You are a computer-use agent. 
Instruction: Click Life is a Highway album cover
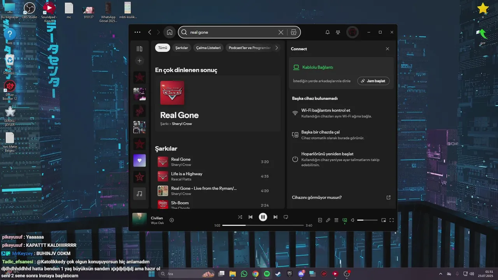pyautogui.click(x=163, y=176)
